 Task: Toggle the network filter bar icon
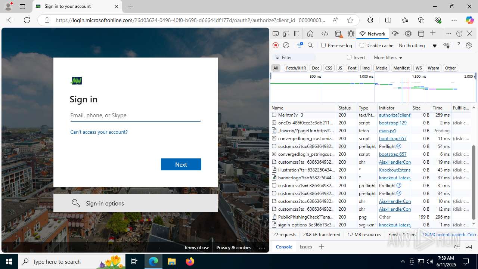coord(299,45)
